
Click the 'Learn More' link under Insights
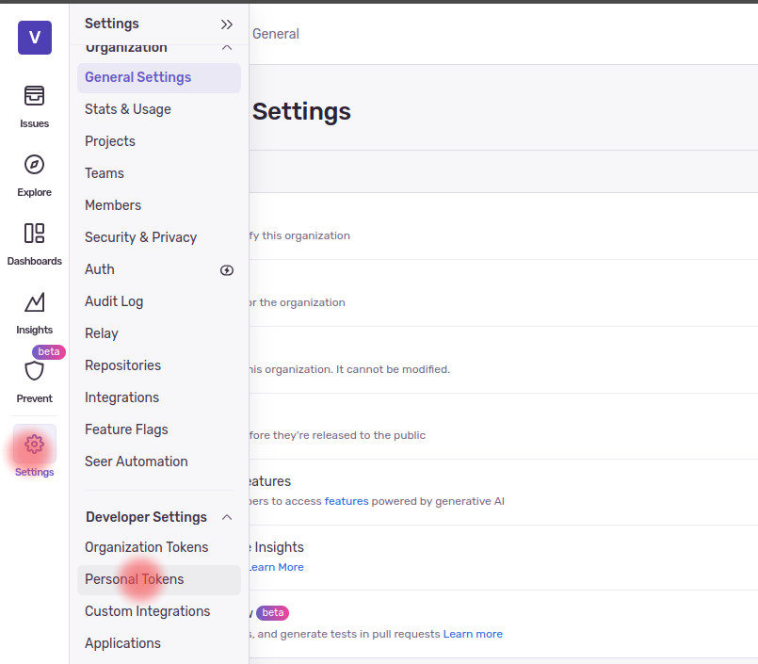pos(276,567)
